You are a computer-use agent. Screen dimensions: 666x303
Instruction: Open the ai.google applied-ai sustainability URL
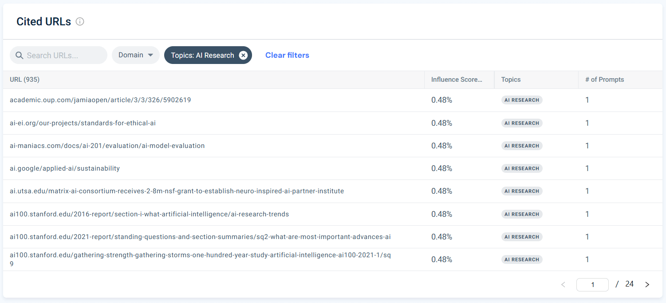tap(65, 168)
